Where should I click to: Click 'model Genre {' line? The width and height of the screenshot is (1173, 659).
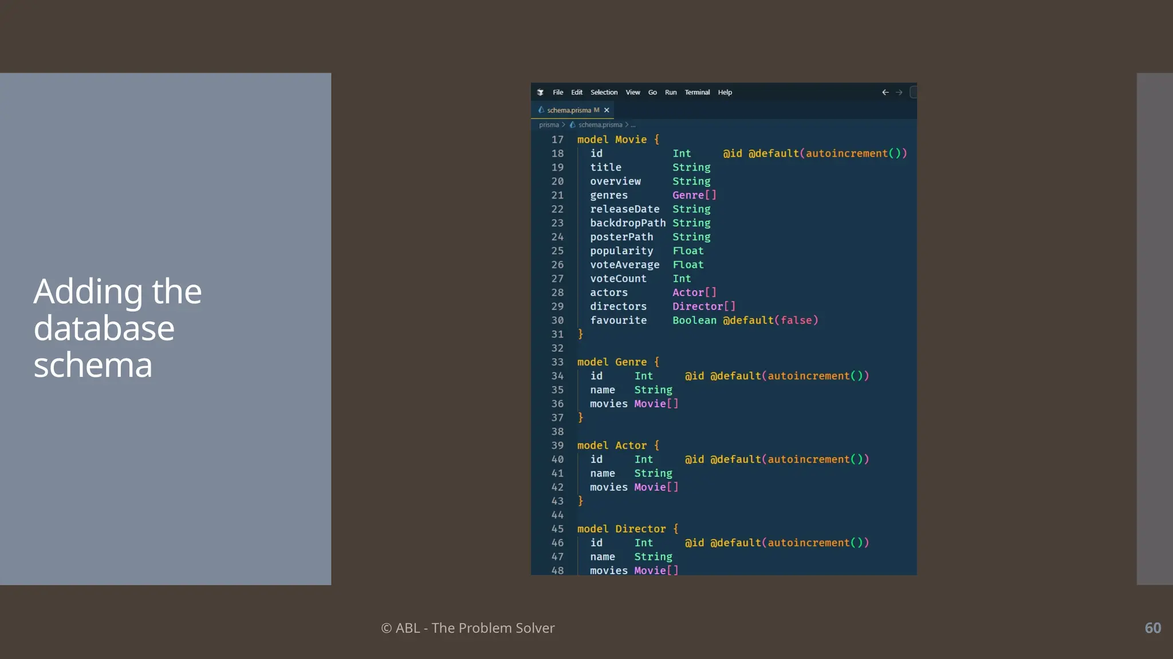pos(618,362)
